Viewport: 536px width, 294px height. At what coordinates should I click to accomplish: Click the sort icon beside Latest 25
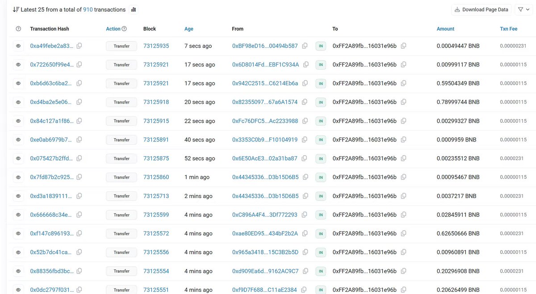pyautogui.click(x=16, y=9)
